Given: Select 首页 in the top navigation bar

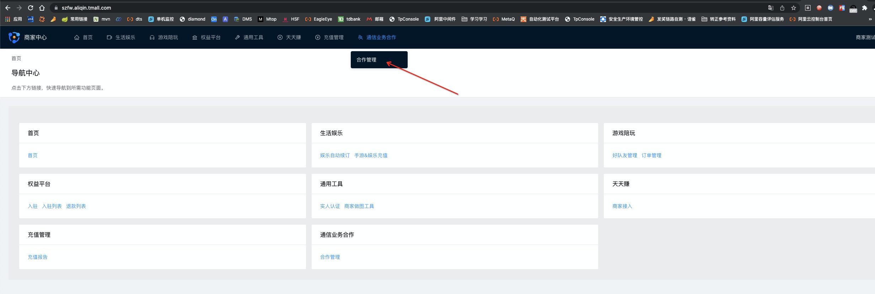Looking at the screenshot, I should tap(84, 37).
